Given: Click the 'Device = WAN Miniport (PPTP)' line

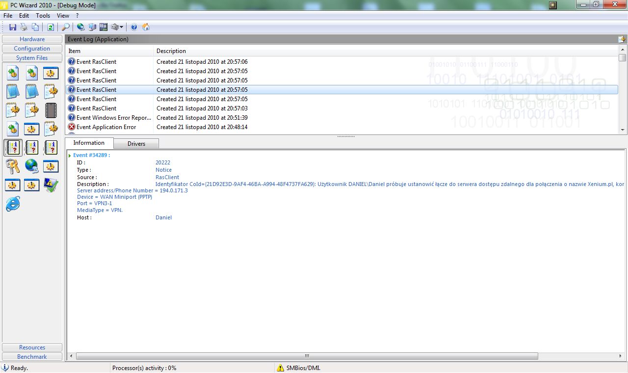Looking at the screenshot, I should click(114, 197).
